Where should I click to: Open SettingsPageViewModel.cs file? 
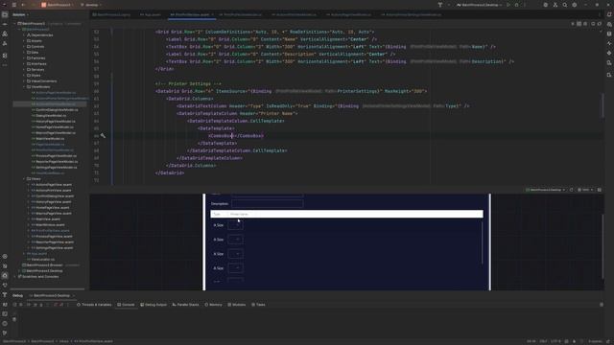click(55, 168)
